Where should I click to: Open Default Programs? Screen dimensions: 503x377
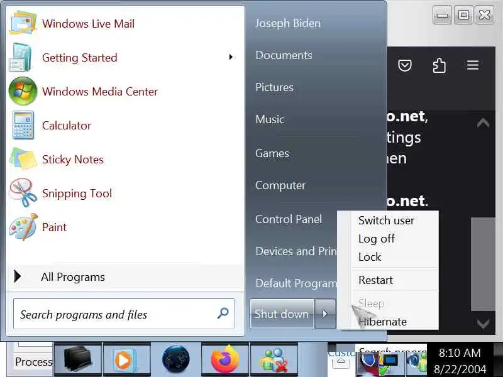coord(296,283)
